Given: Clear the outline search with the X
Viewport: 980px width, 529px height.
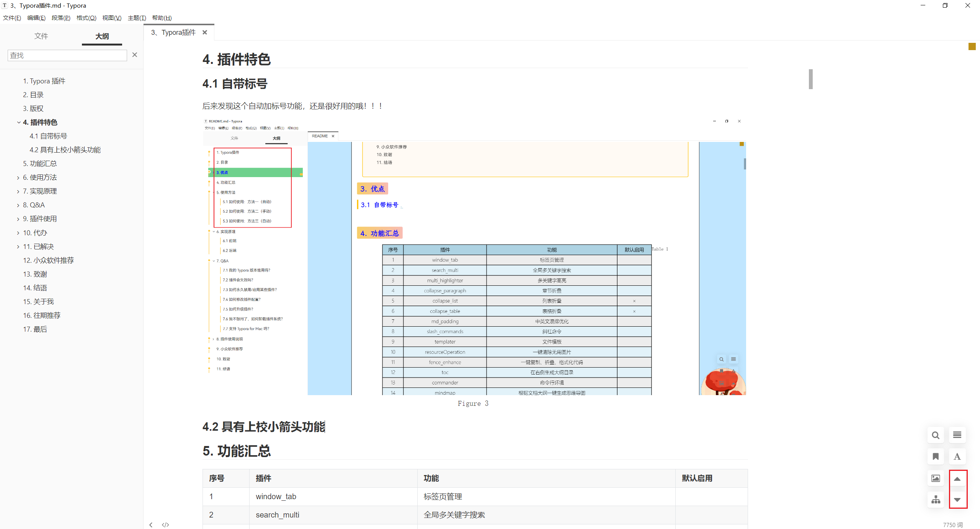Looking at the screenshot, I should point(134,55).
